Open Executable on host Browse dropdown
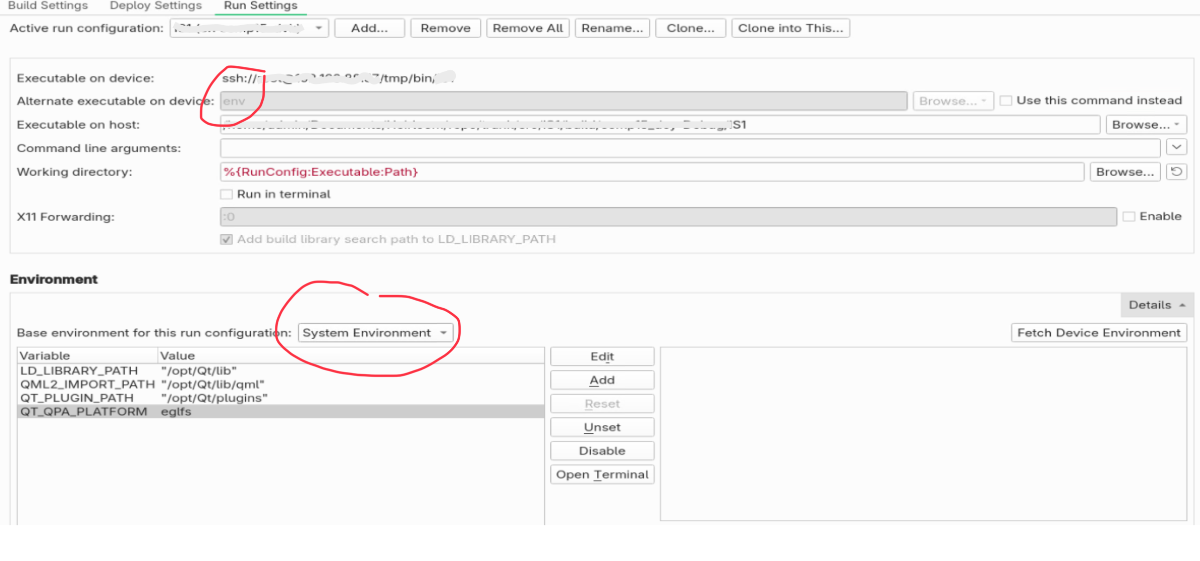The height and width of the screenshot is (561, 1200). point(1146,125)
